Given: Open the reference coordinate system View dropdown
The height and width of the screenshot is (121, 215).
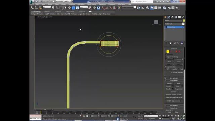Looking at the screenshot, I should click(84, 7).
